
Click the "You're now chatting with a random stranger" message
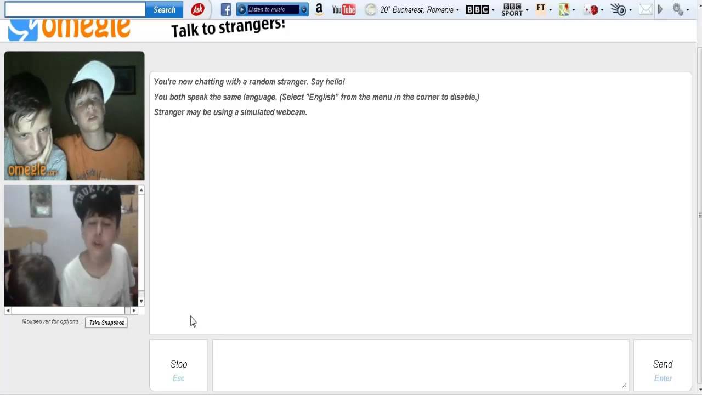250,82
